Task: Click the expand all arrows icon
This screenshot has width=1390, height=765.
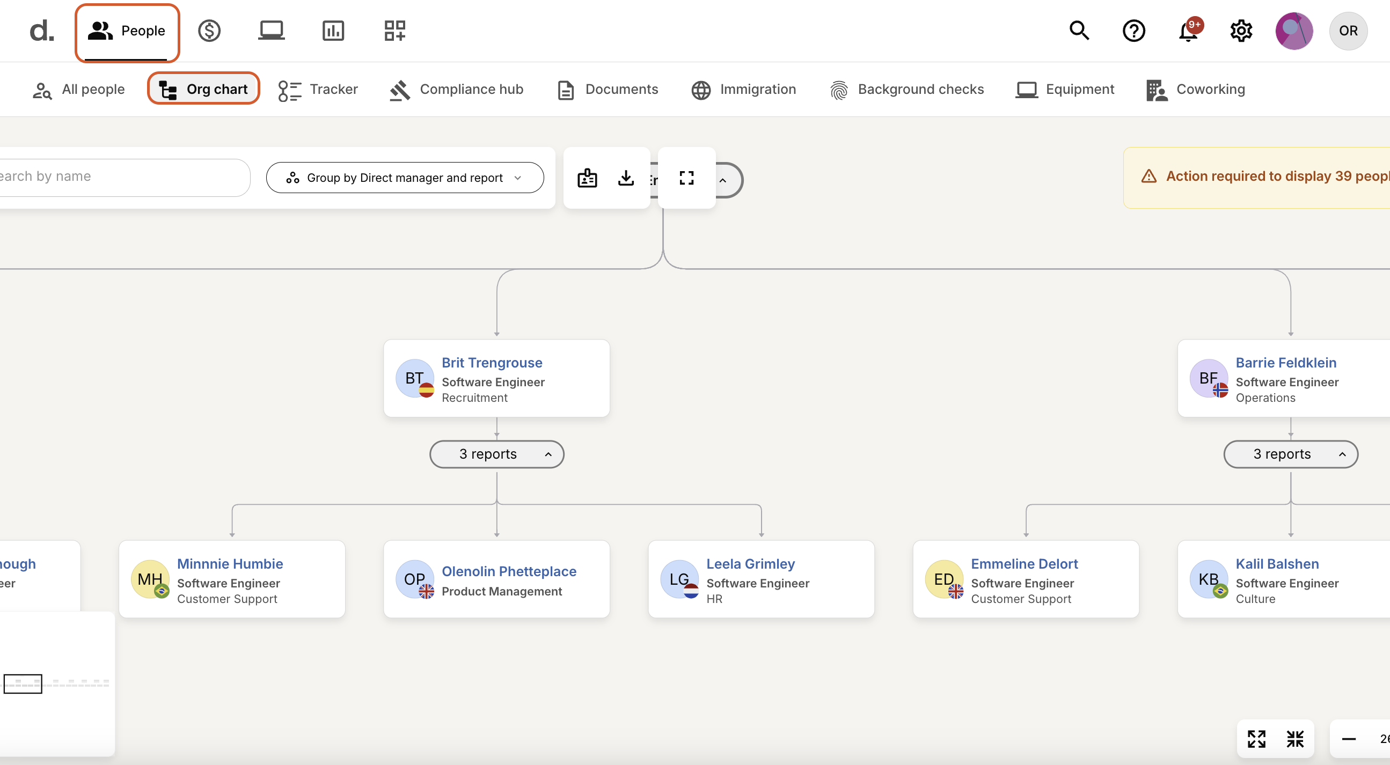Action: (x=1256, y=739)
